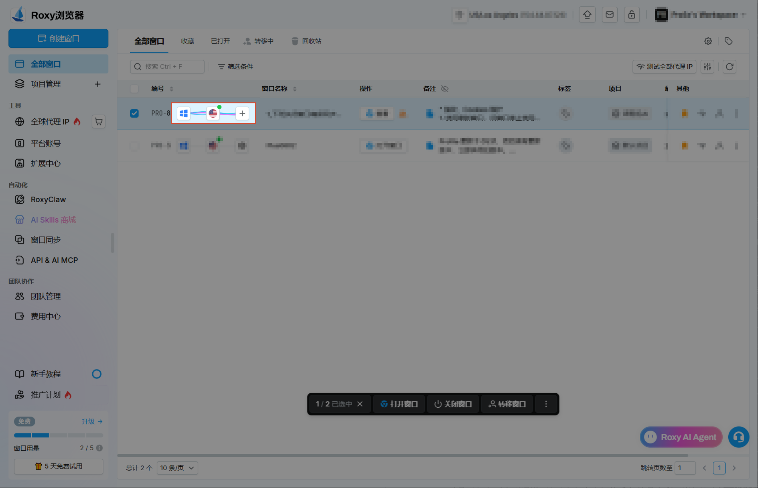Follow the 升级 upgrade link
758x488 pixels.
click(x=92, y=421)
